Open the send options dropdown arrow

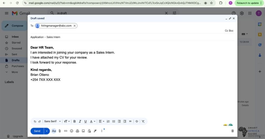pyautogui.click(x=47, y=131)
